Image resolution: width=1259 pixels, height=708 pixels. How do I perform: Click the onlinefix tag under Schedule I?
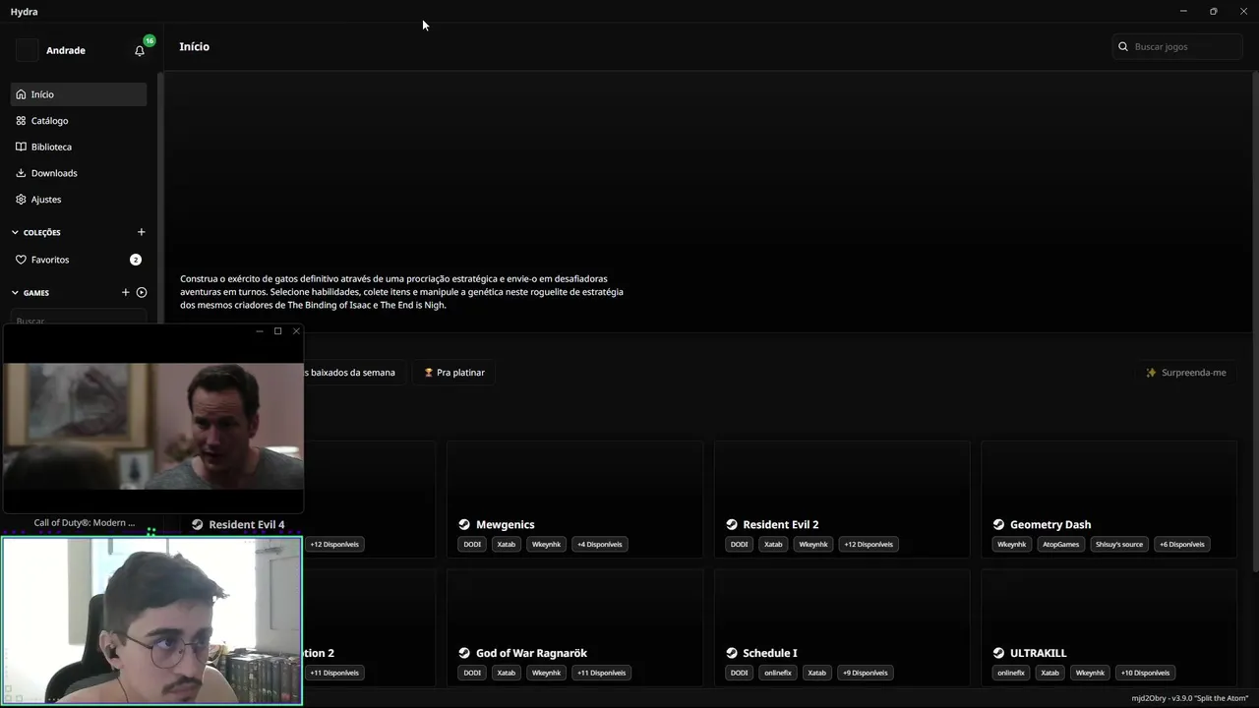click(x=777, y=673)
